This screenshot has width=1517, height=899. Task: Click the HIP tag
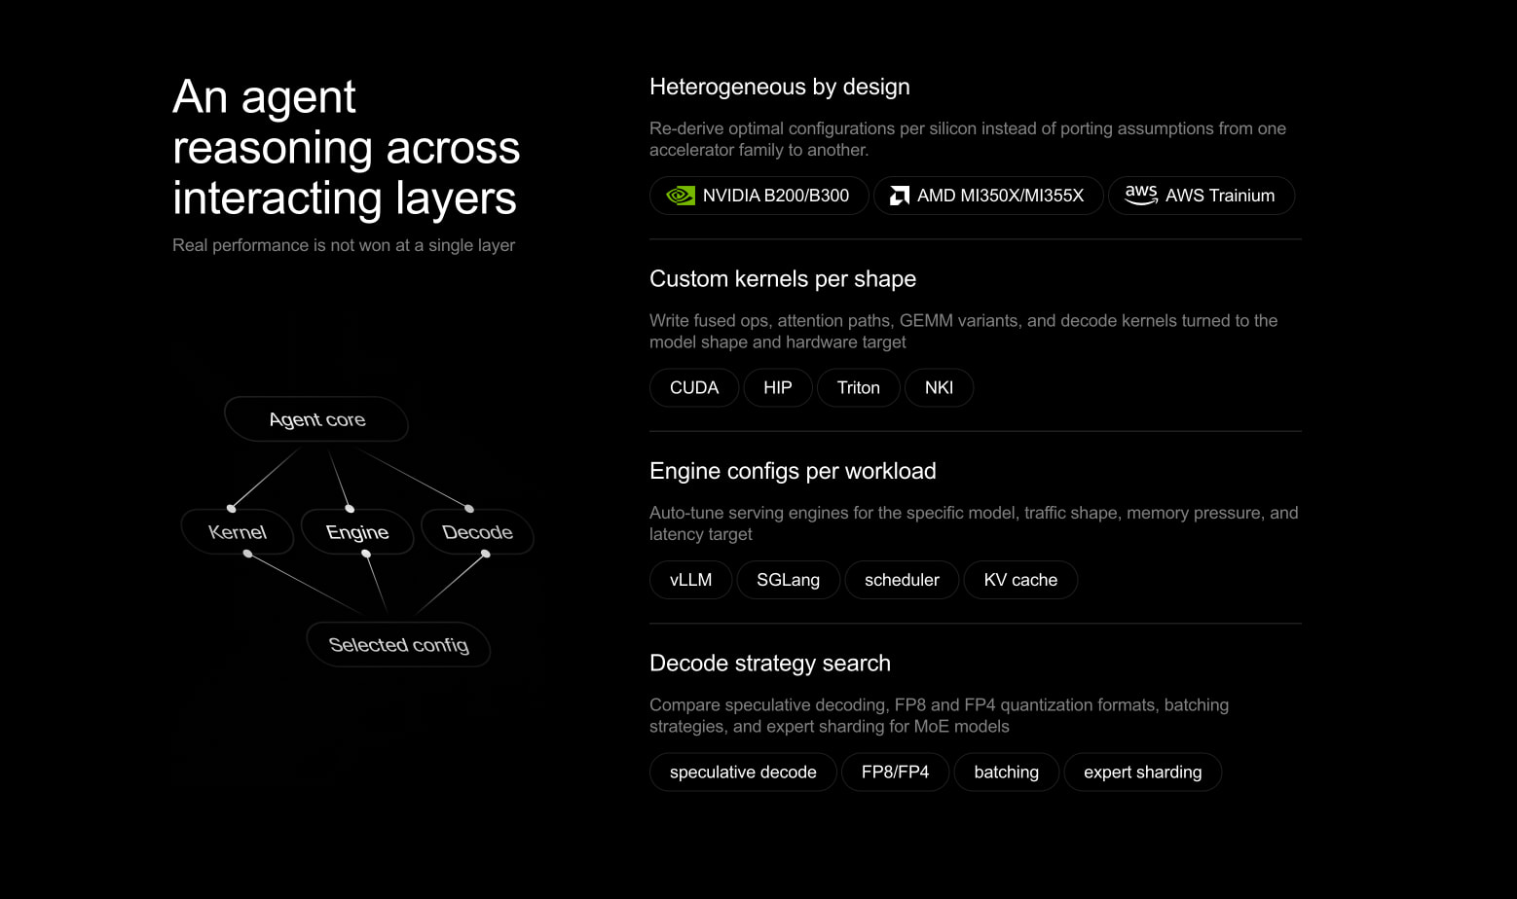[778, 387]
